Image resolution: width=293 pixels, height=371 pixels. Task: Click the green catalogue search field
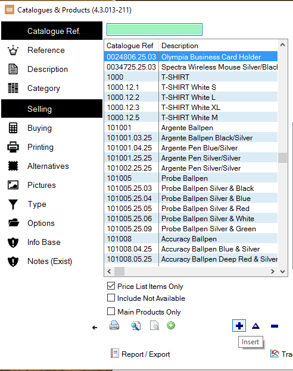[155, 29]
